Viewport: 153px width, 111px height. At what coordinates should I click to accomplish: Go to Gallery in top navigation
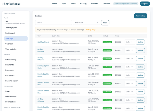[x=83, y=4]
